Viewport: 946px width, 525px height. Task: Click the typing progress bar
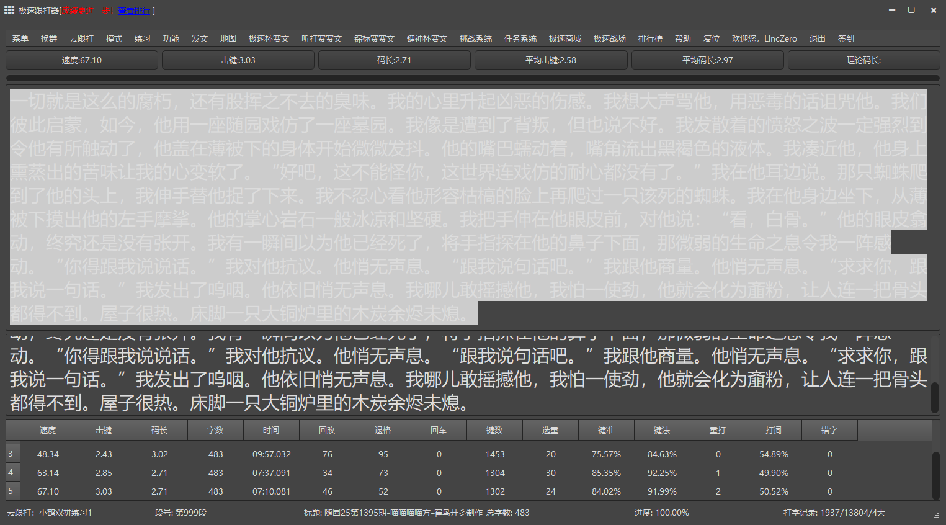pos(473,78)
